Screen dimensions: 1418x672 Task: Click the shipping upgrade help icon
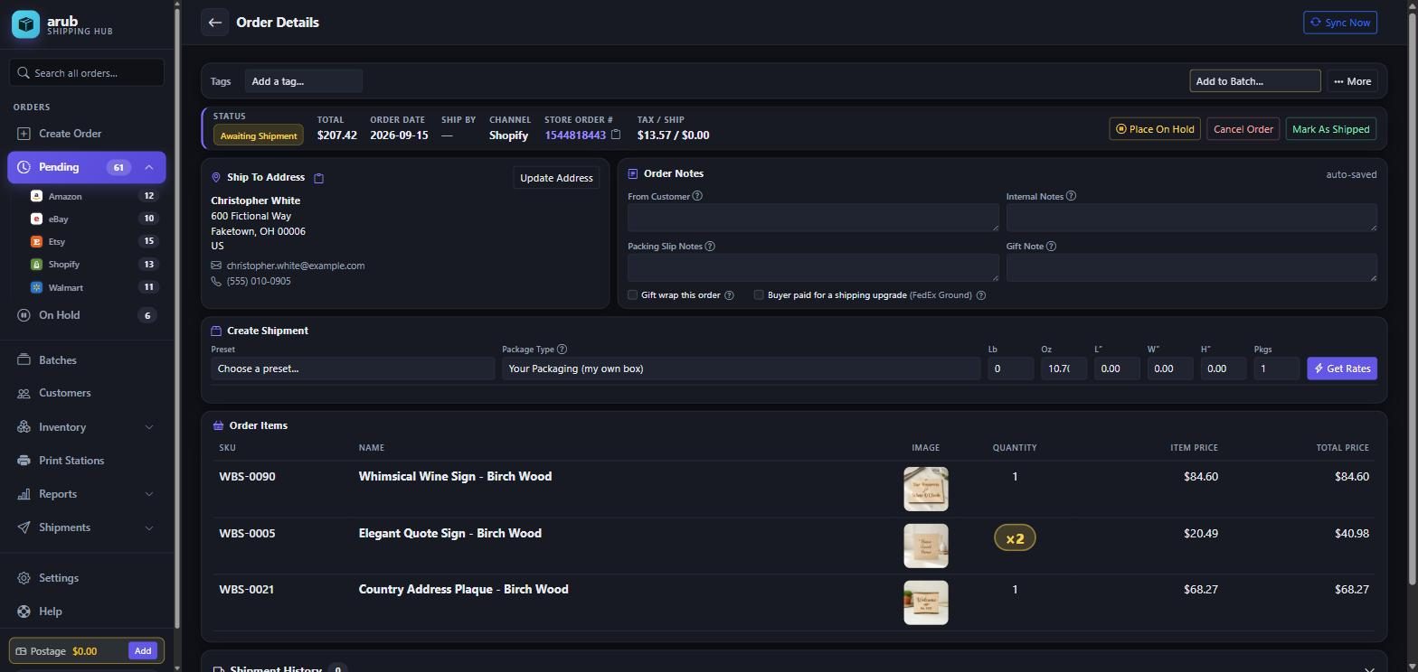[x=981, y=295]
